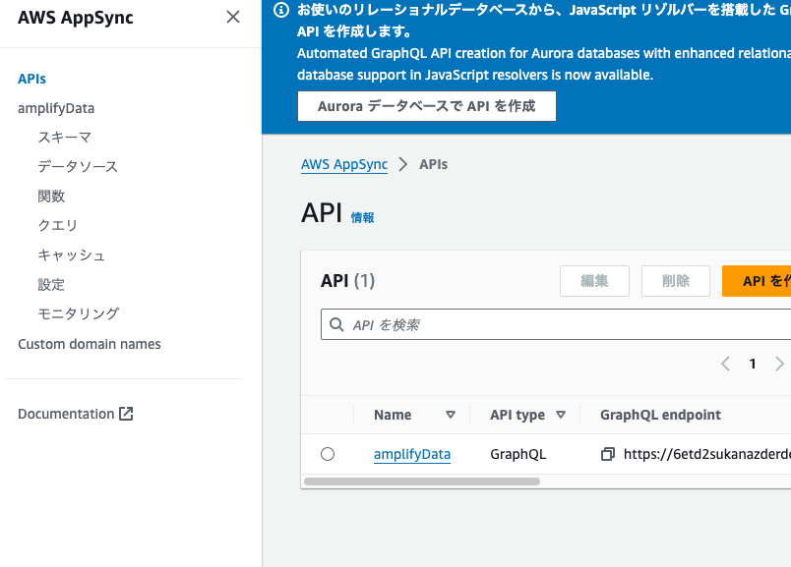Click the 情報 info link beside API heading

363,218
